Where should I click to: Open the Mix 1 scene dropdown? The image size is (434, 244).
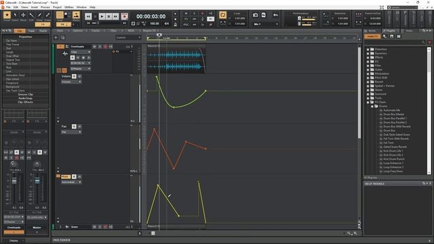pos(266,24)
